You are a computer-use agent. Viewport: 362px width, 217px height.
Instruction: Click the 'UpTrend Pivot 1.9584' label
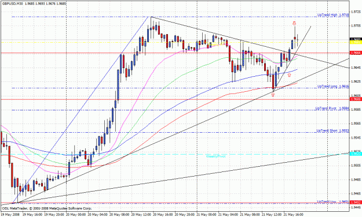tap(332, 108)
